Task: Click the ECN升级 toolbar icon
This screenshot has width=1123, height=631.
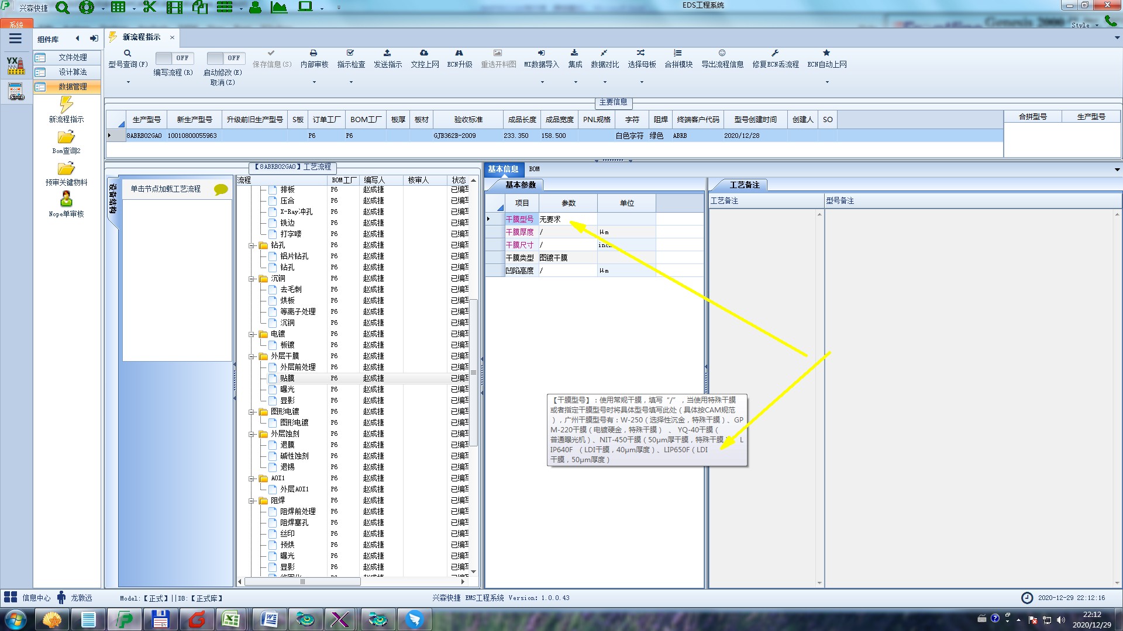Action: (x=459, y=53)
